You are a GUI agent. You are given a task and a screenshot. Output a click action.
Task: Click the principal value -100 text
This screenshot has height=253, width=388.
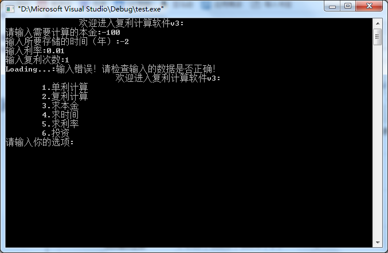click(x=111, y=33)
